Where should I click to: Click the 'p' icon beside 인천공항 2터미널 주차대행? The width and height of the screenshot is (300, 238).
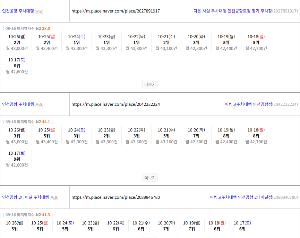tap(56, 198)
